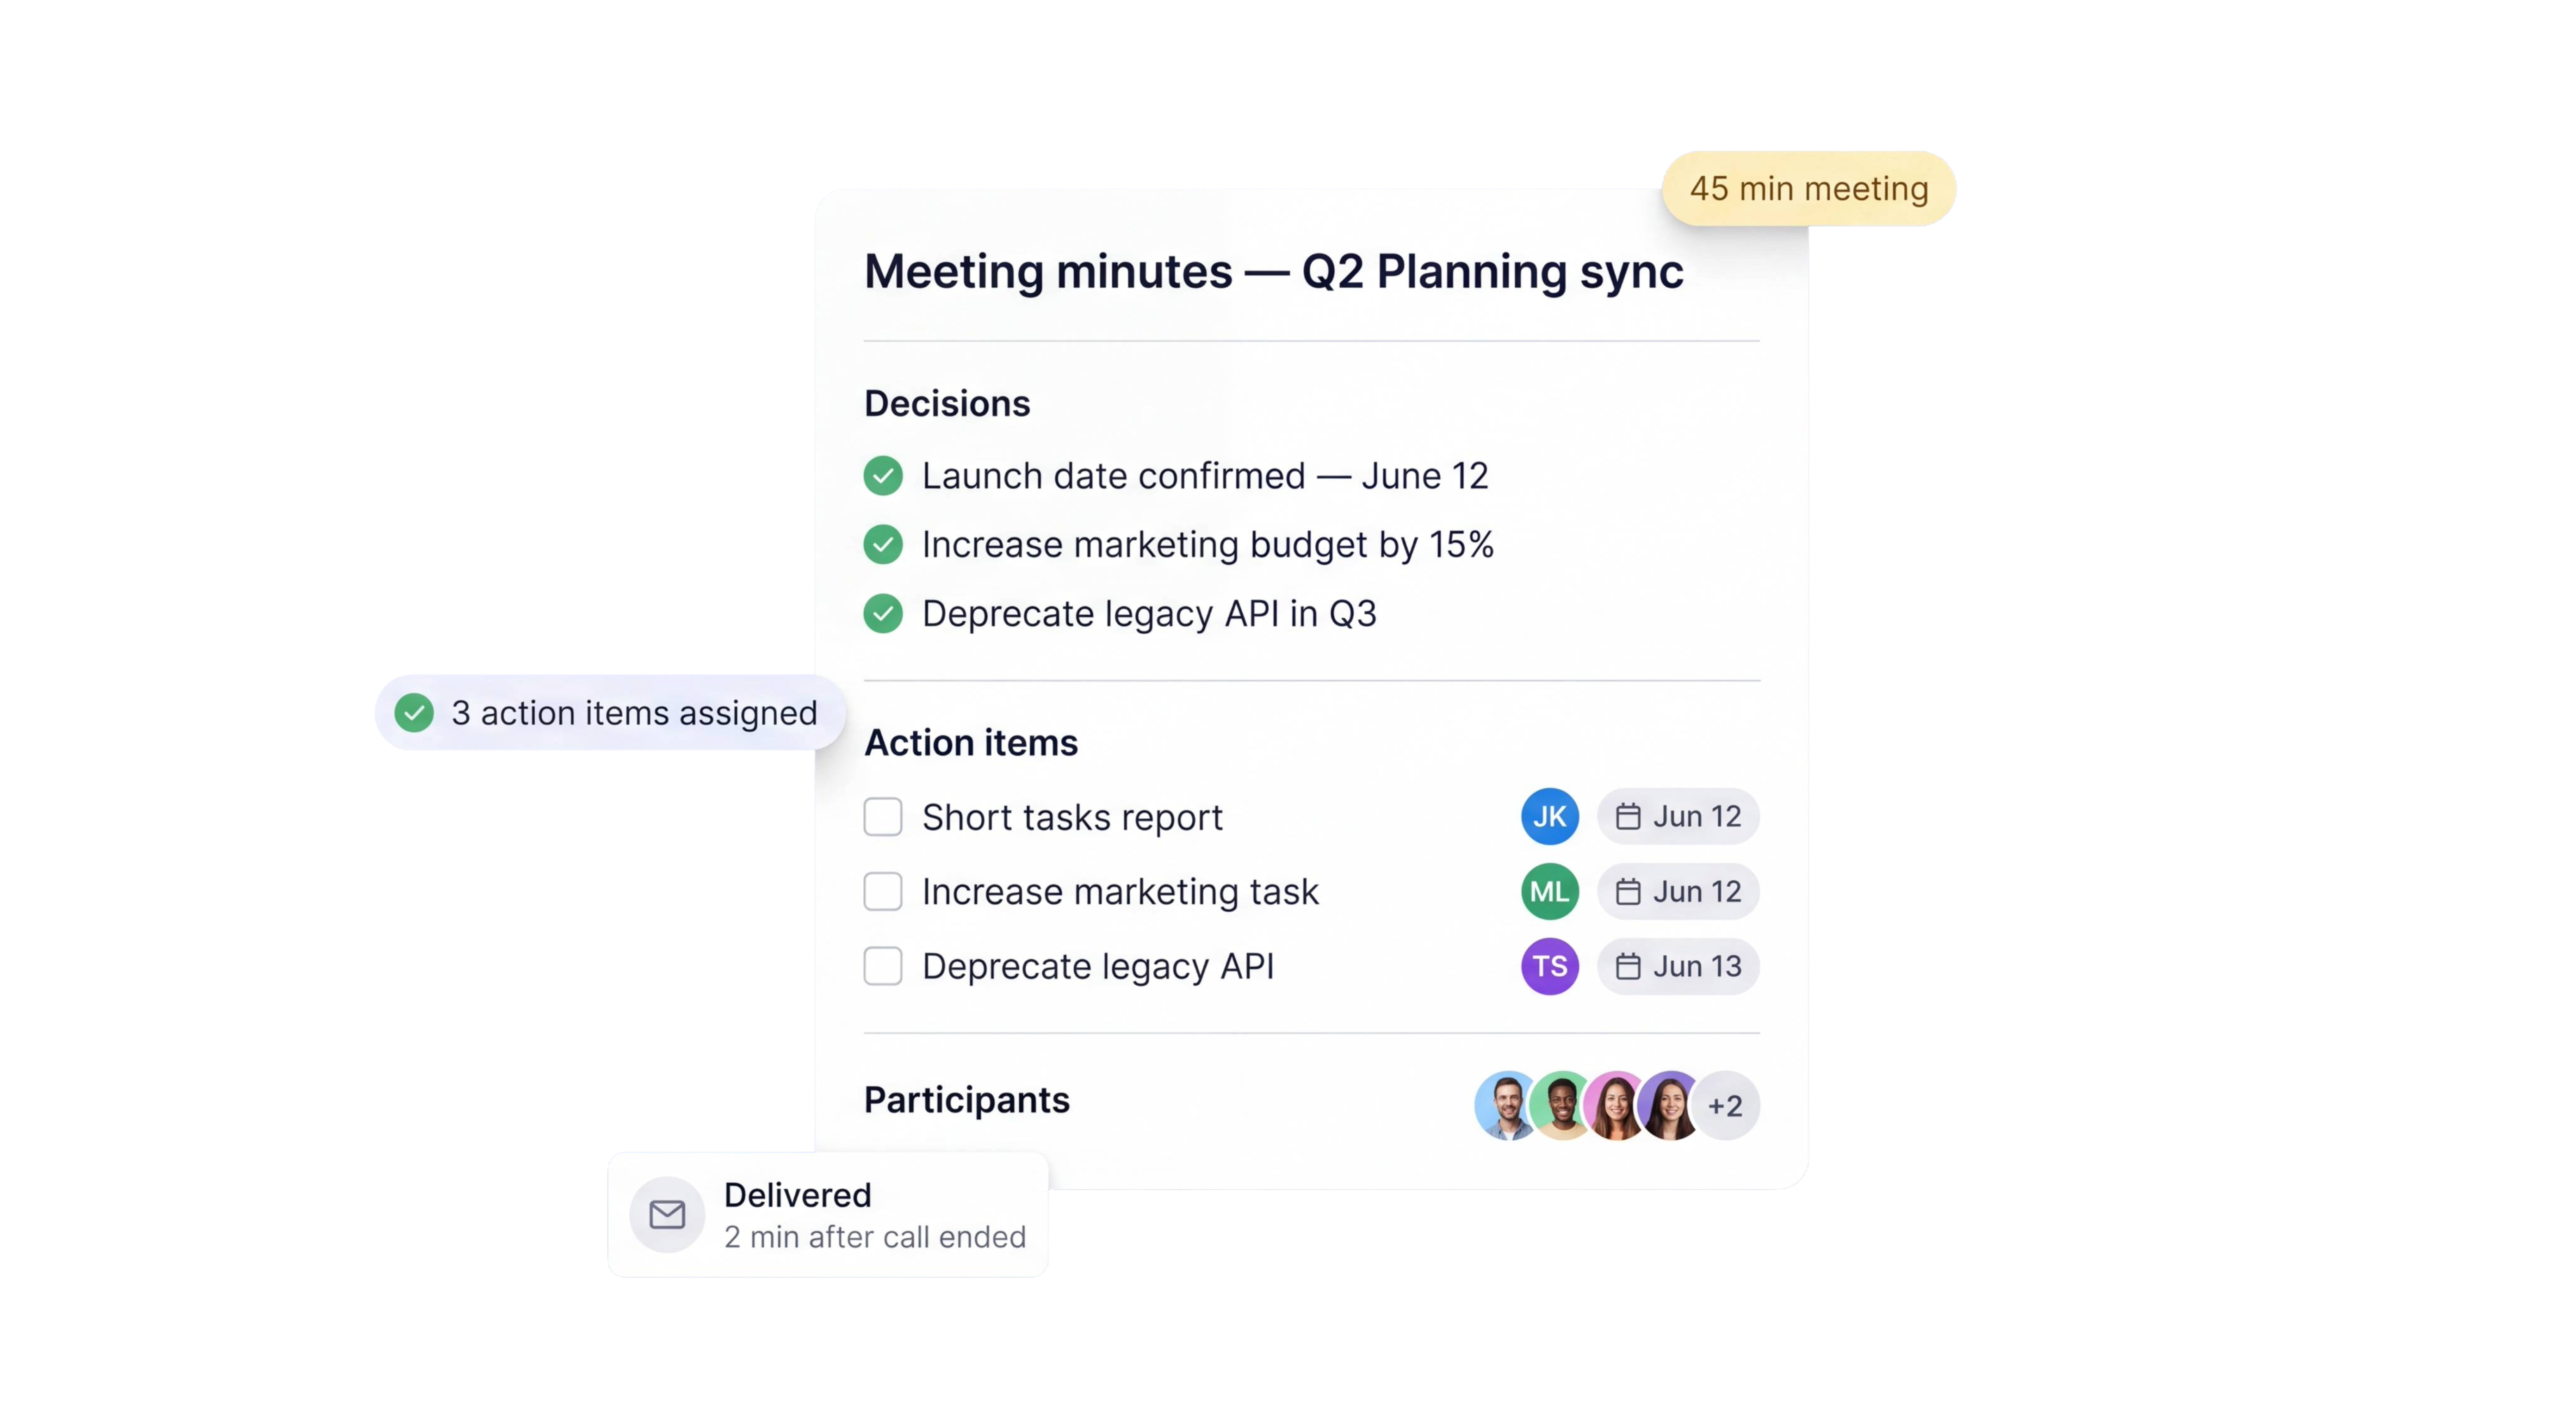Click the JK assignee avatar

[1549, 817]
